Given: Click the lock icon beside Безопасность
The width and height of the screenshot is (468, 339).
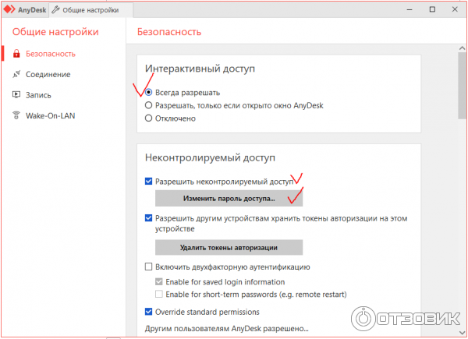Looking at the screenshot, I should click(16, 54).
